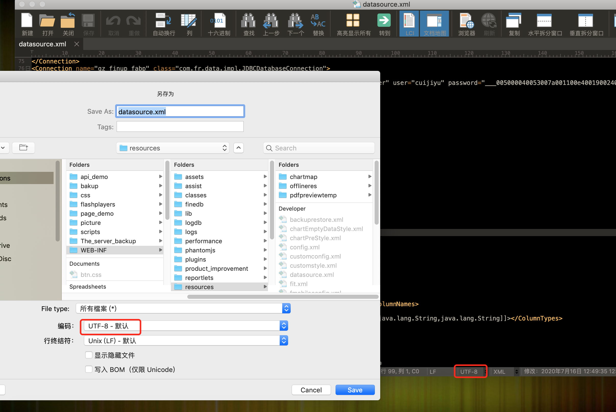Toggle the 自动换行 word wrap icon
The height and width of the screenshot is (412, 616).
(164, 21)
